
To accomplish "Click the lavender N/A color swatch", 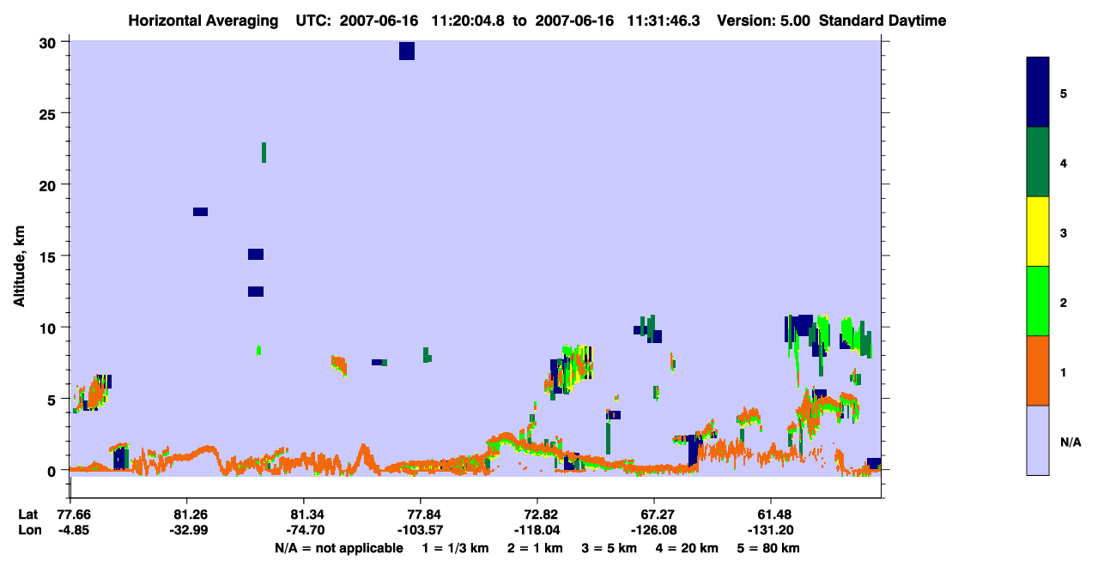I will coord(1038,440).
